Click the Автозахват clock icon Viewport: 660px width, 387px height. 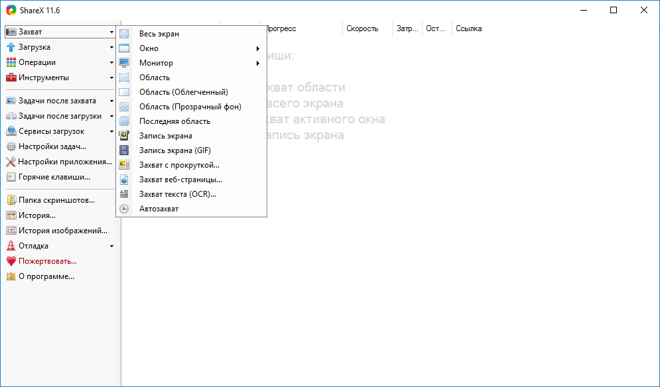pos(124,209)
